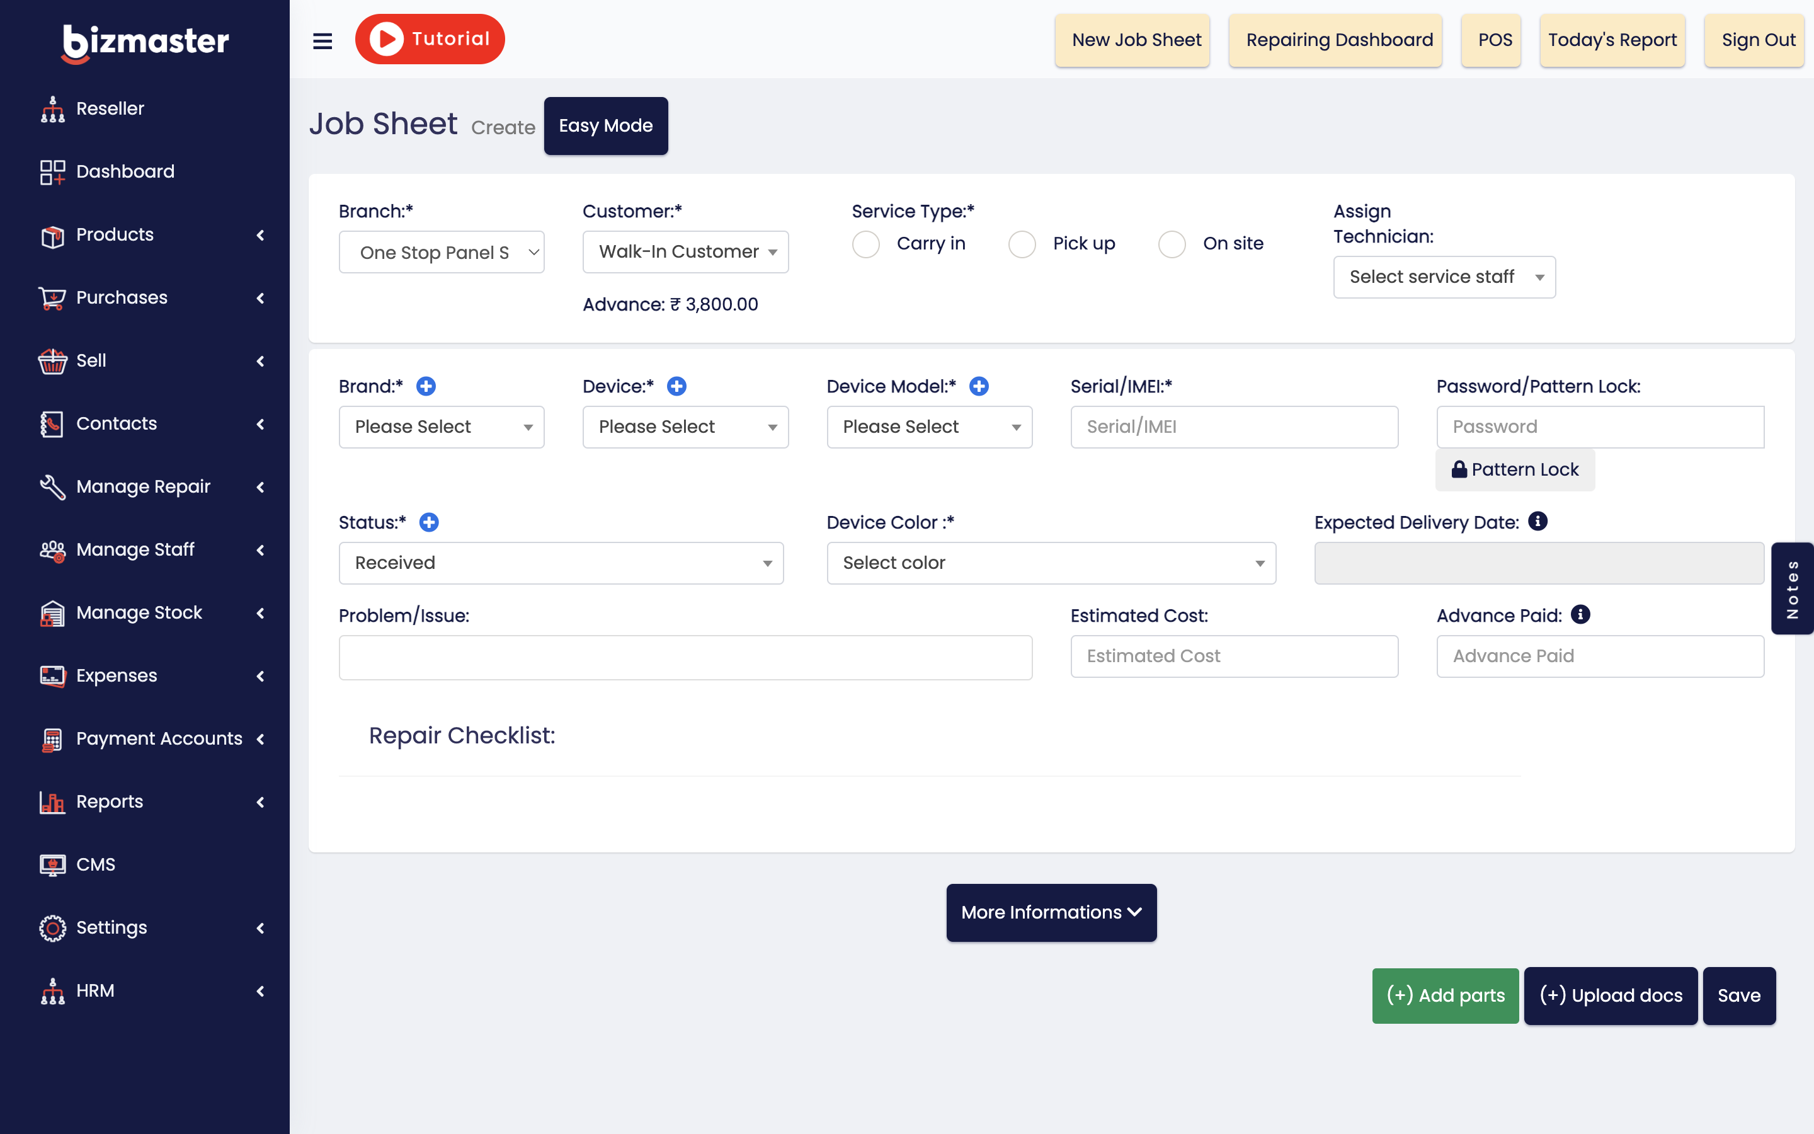
Task: Click the Expected Delivery Date field
Action: tap(1539, 563)
